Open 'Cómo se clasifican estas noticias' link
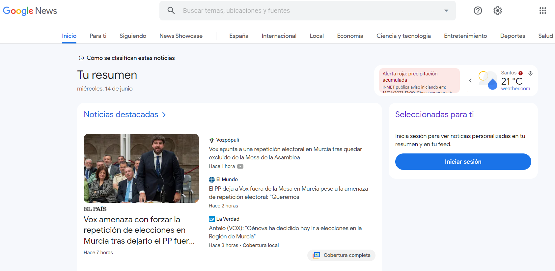This screenshot has height=271, width=555. [130, 58]
